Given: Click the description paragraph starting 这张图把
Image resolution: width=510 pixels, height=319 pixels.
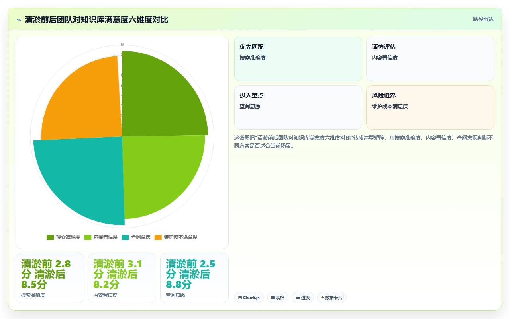Looking at the screenshot, I should (x=364, y=142).
